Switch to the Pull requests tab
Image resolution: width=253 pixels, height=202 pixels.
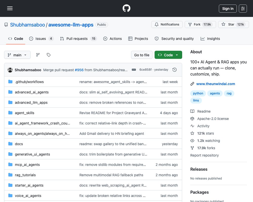[78, 39]
